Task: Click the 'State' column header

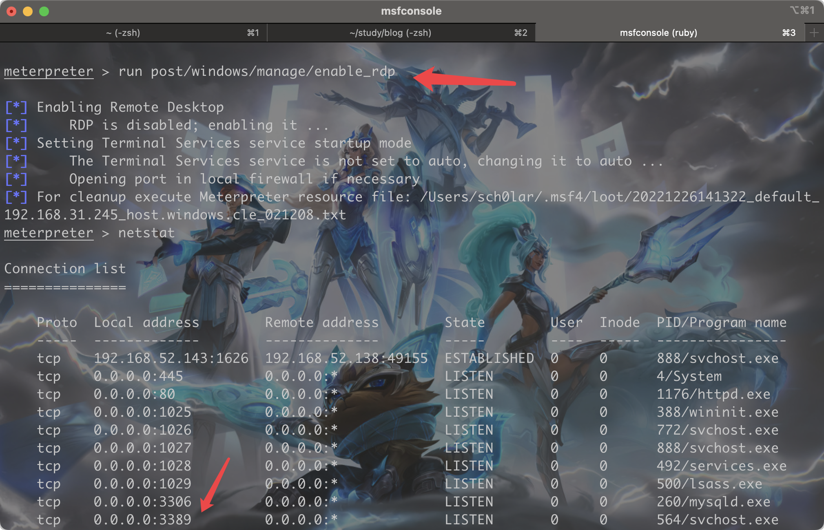Action: click(x=465, y=322)
